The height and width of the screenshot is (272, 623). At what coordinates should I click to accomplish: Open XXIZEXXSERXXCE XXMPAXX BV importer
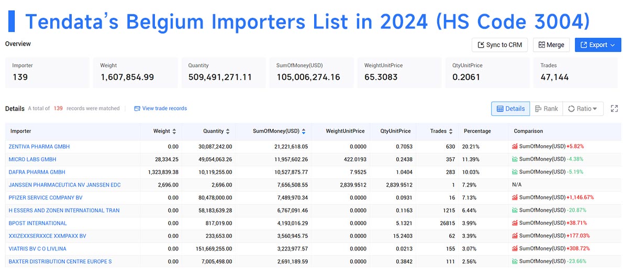47,236
